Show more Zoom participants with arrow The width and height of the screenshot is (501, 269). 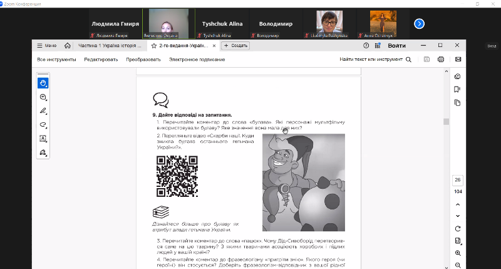click(x=420, y=24)
